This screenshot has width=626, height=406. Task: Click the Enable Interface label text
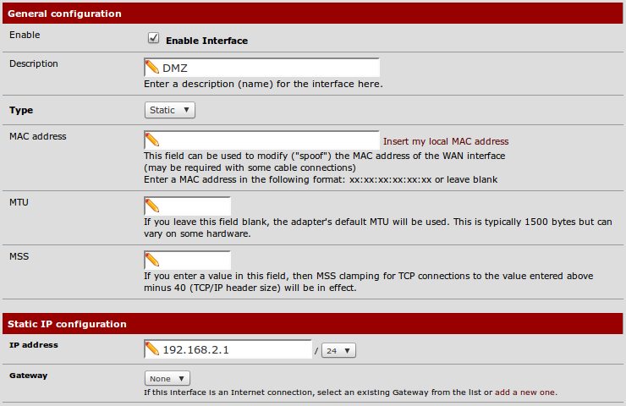point(206,41)
